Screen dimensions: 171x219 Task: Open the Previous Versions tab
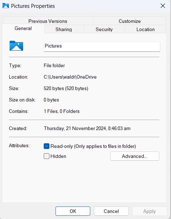click(x=48, y=21)
